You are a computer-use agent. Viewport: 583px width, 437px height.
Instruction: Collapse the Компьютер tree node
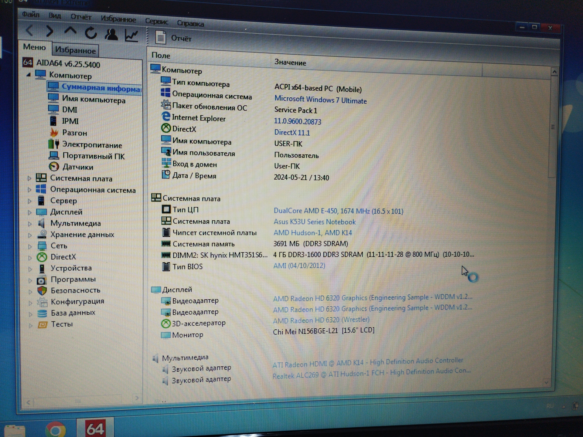click(x=29, y=74)
